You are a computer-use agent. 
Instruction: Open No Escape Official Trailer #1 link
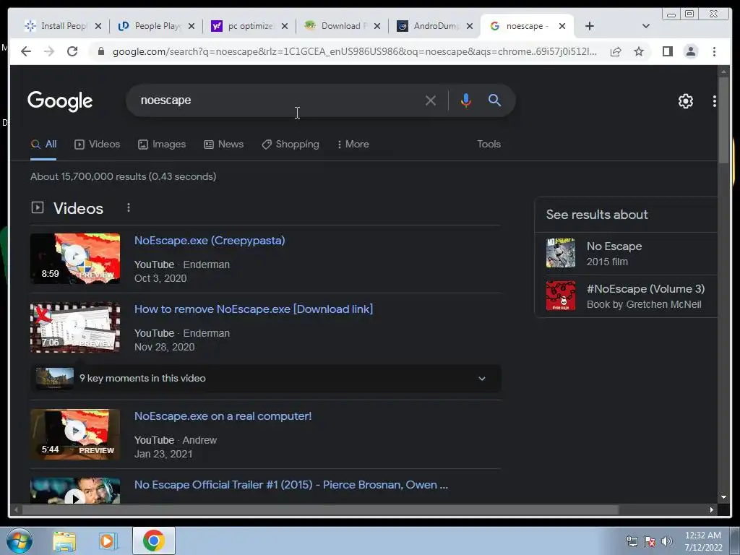pyautogui.click(x=291, y=485)
